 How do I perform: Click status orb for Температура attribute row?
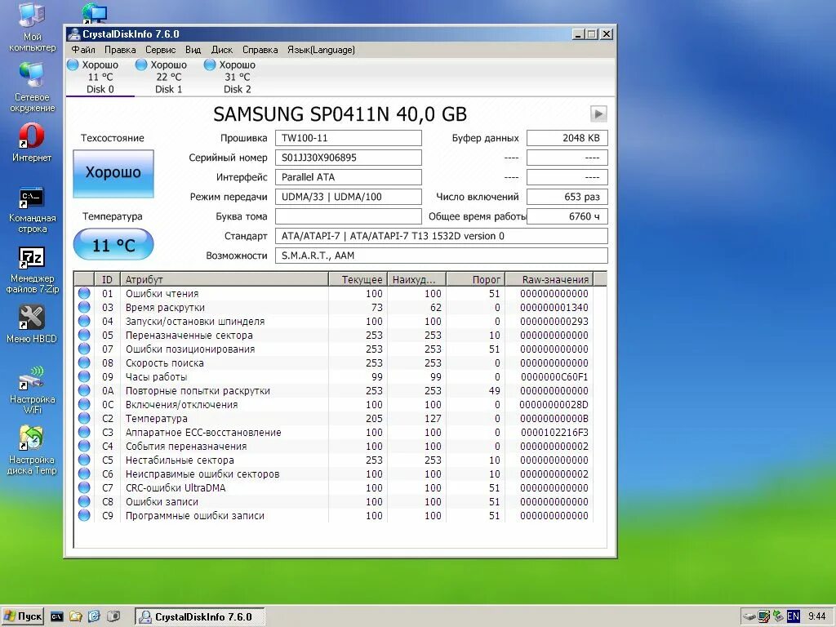tap(84, 418)
